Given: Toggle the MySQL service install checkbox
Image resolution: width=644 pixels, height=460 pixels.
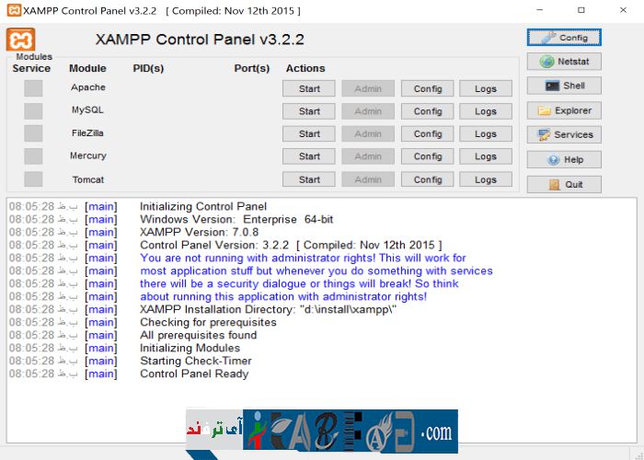Looking at the screenshot, I should pyautogui.click(x=33, y=110).
